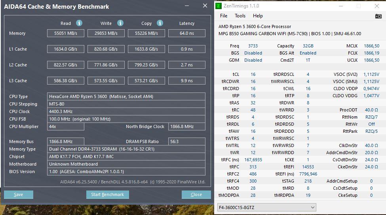The height and width of the screenshot is (215, 386).
Task: Click the Capacity value 32GB
Action: (308, 46)
